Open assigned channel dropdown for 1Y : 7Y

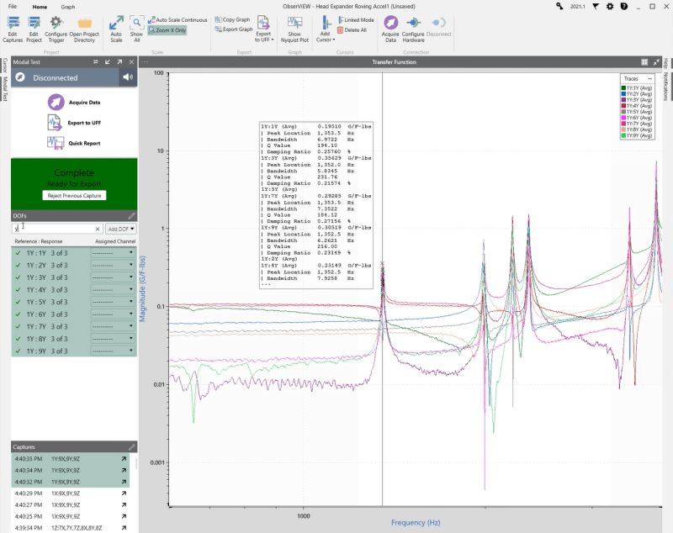(113, 326)
